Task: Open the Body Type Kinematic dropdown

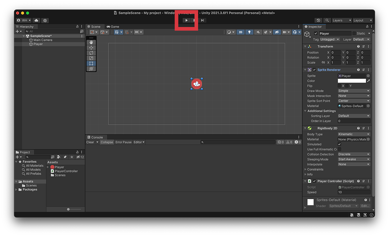Action: (354, 134)
